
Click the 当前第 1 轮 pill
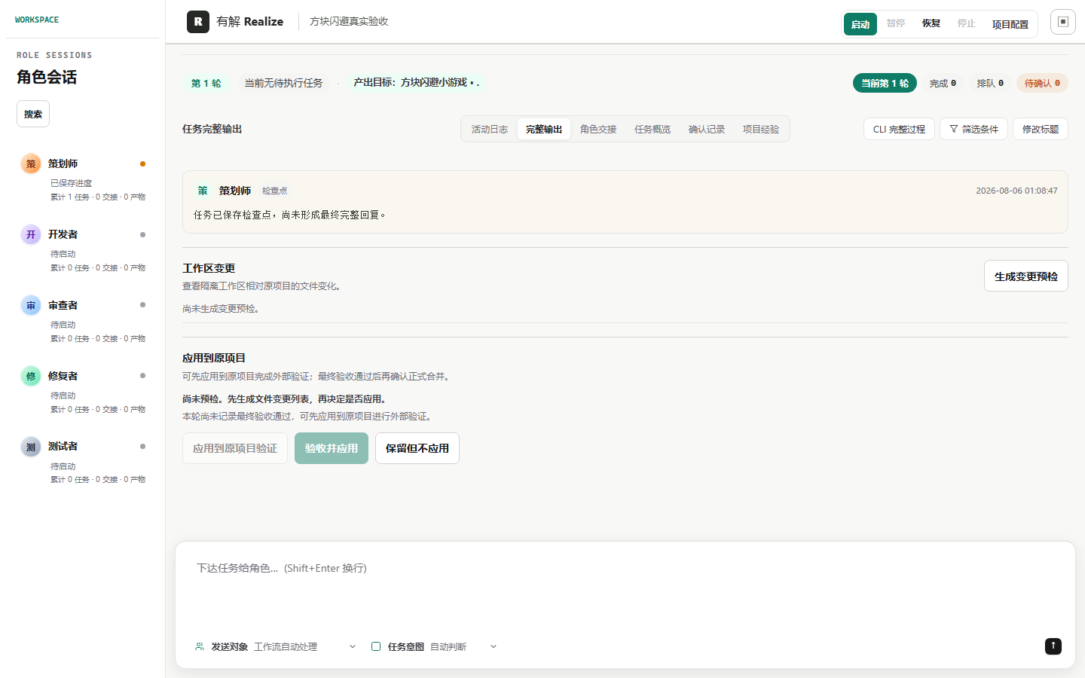pos(885,83)
